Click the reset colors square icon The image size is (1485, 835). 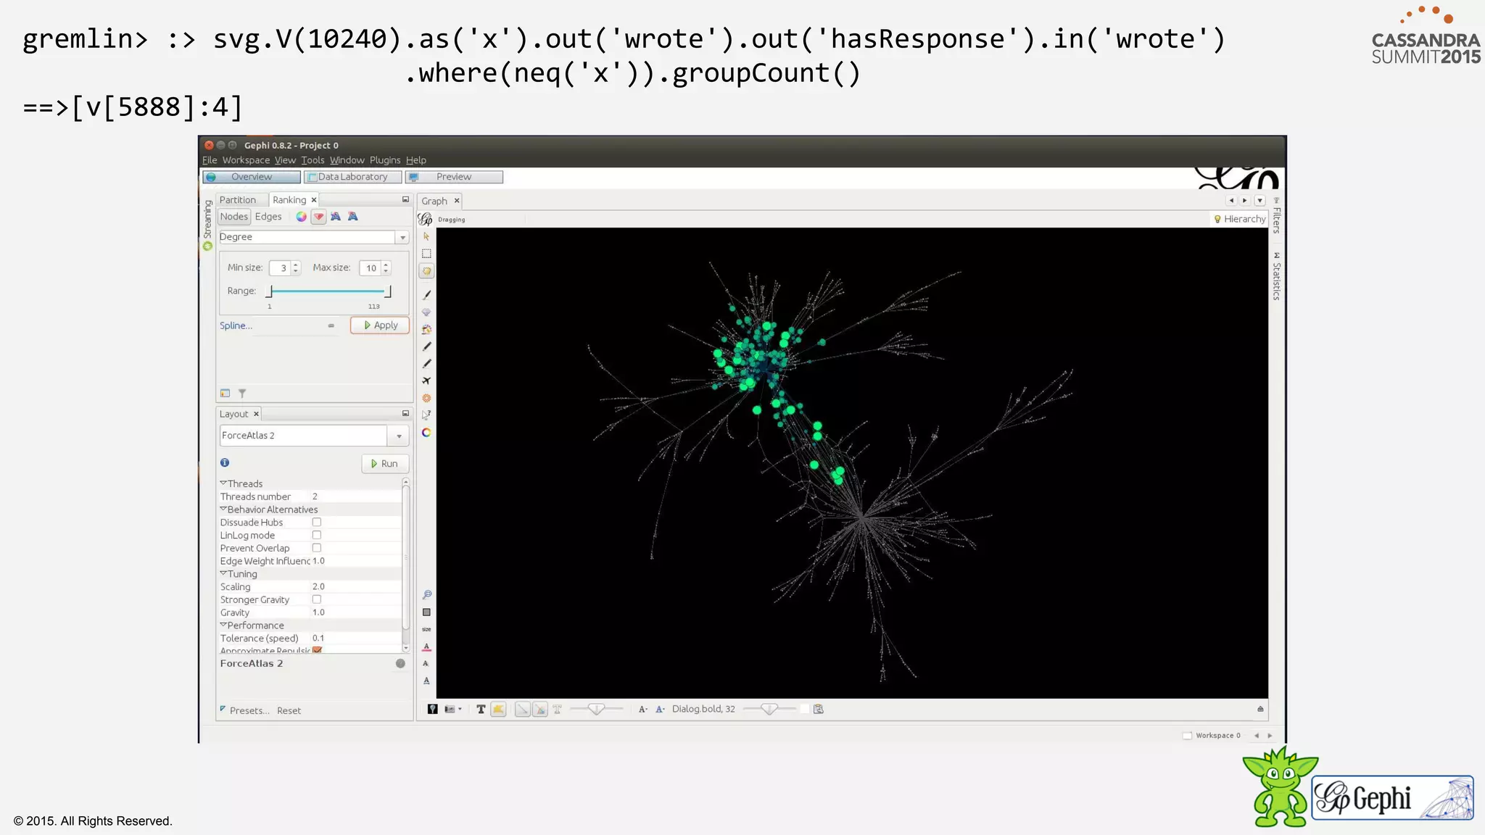point(426,612)
